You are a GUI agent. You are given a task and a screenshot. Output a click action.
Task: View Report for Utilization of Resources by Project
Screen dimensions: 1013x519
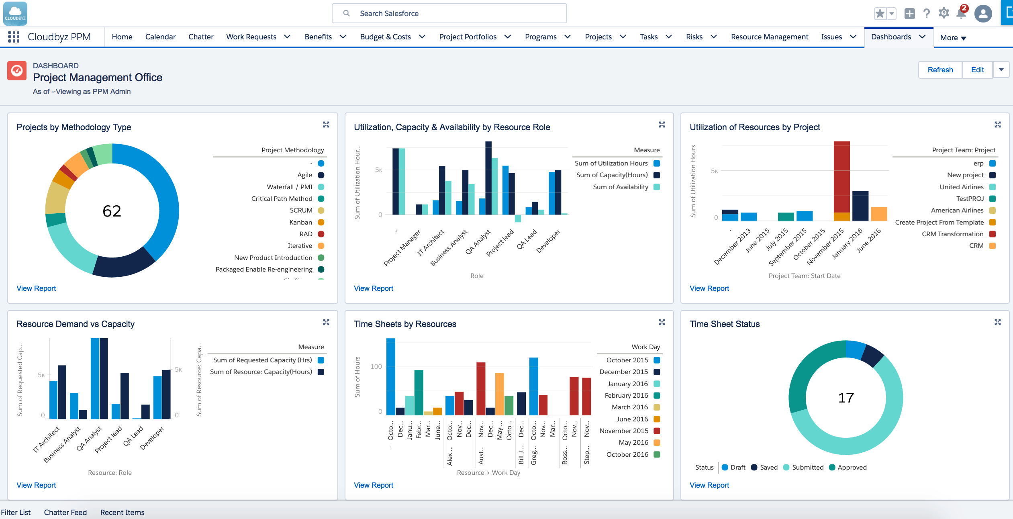pos(709,288)
